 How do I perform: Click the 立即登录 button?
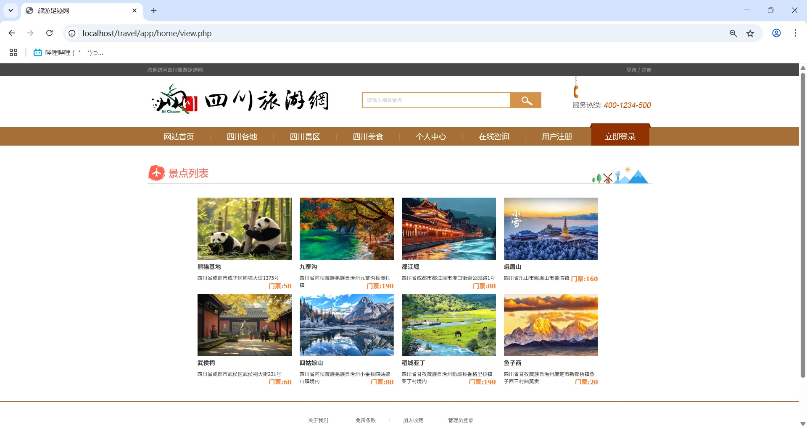pos(620,136)
